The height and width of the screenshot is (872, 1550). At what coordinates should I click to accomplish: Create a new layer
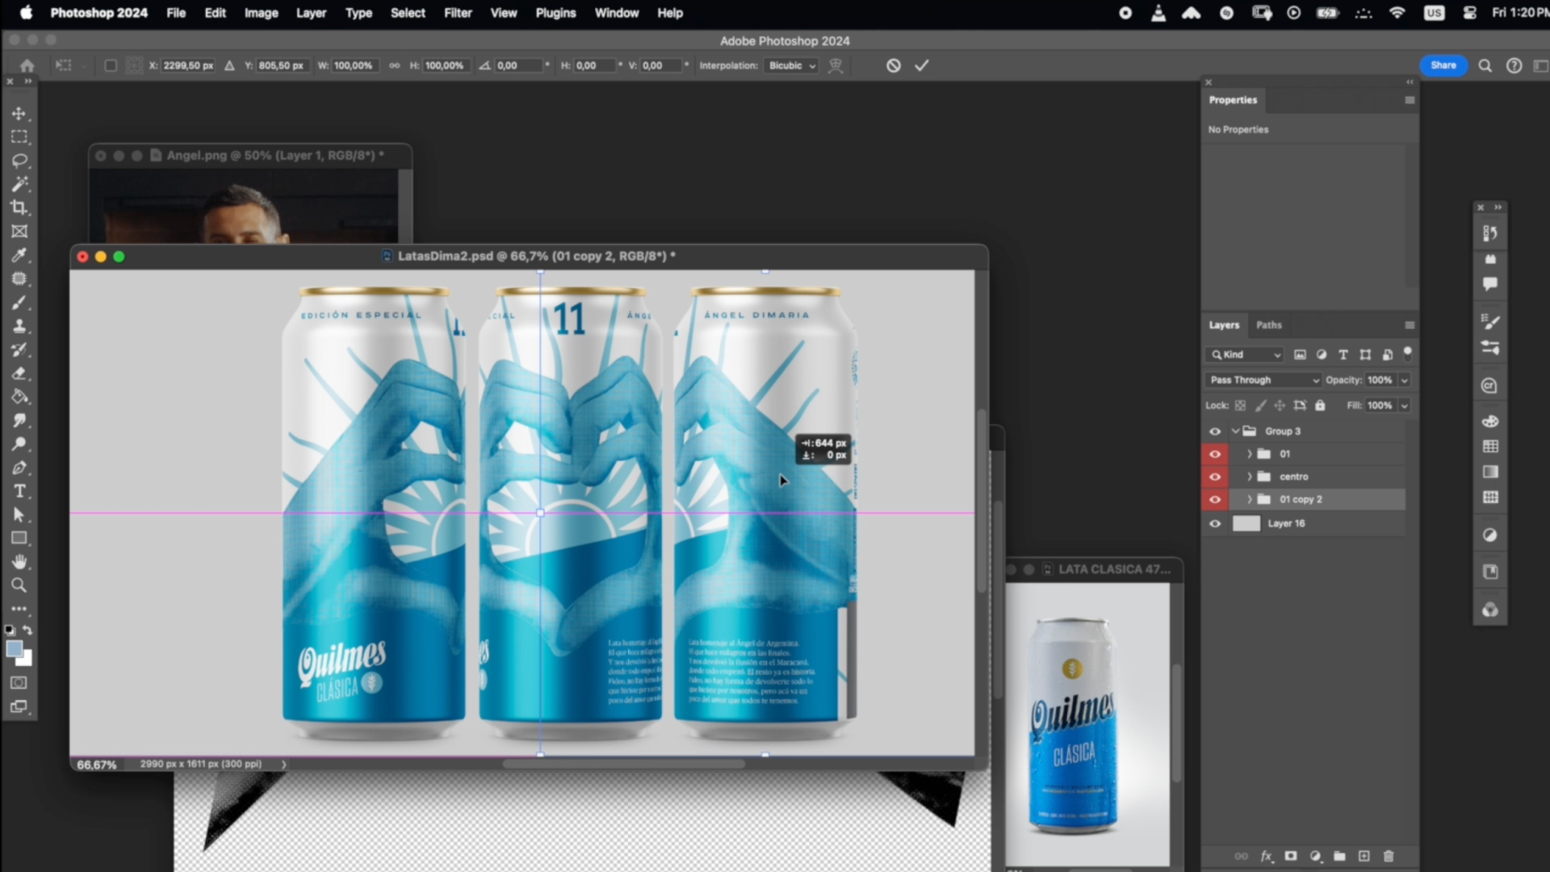click(1364, 856)
